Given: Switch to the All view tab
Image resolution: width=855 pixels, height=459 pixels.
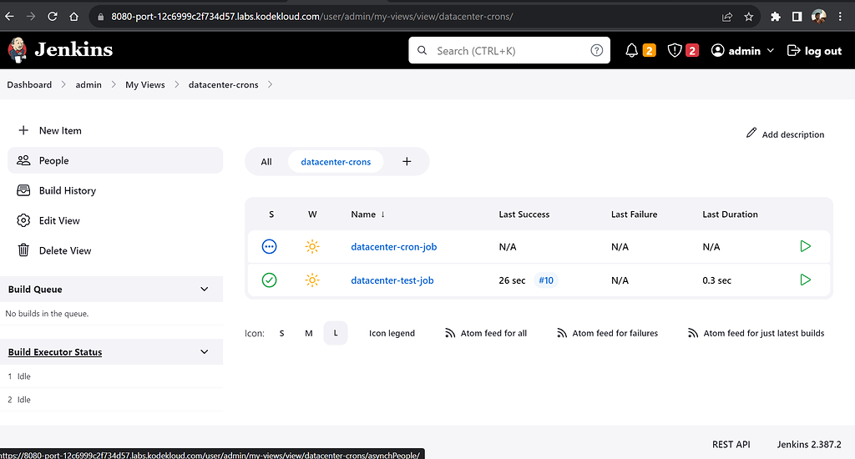Looking at the screenshot, I should [266, 162].
